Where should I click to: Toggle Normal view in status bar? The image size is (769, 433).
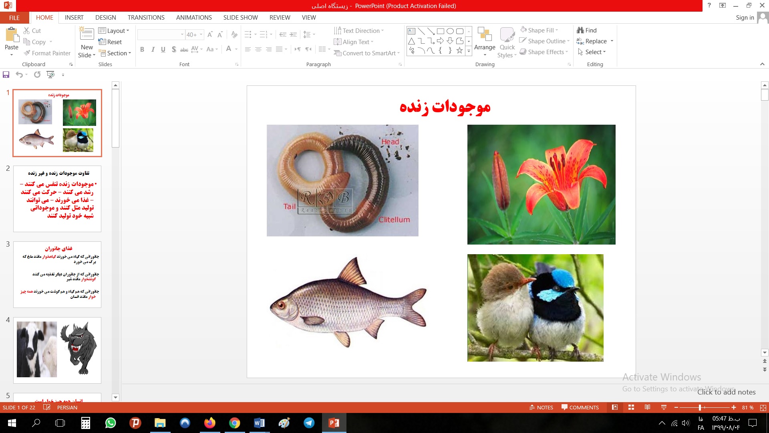point(615,407)
